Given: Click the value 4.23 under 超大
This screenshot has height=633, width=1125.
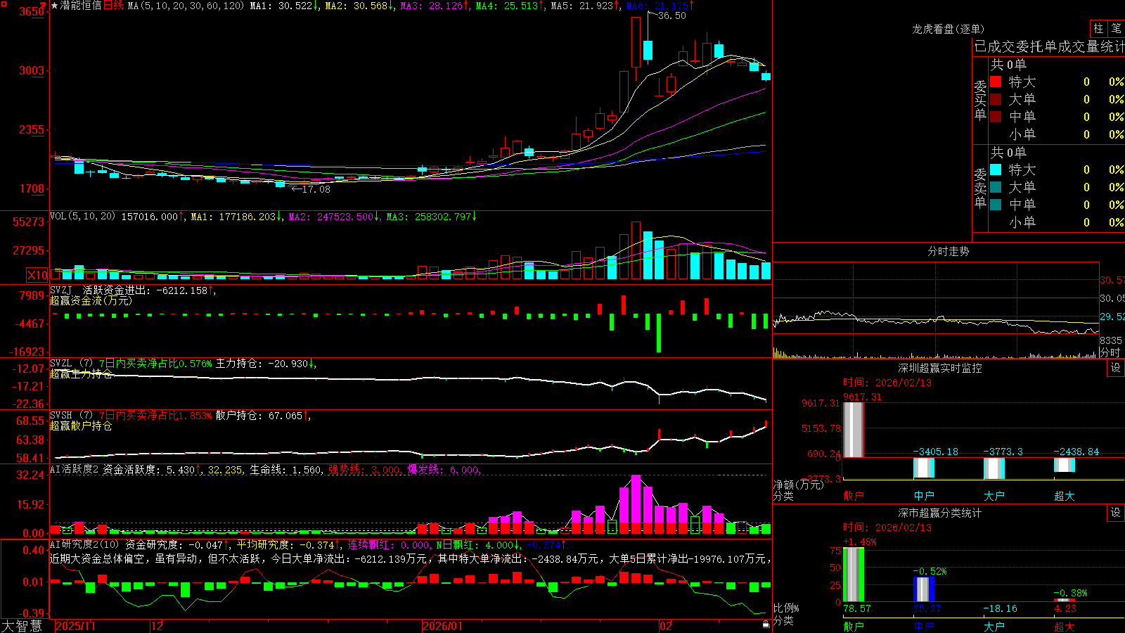Looking at the screenshot, I should (x=1065, y=608).
